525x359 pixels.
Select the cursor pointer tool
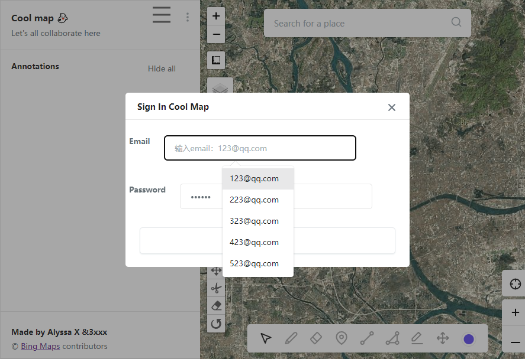[x=266, y=338]
